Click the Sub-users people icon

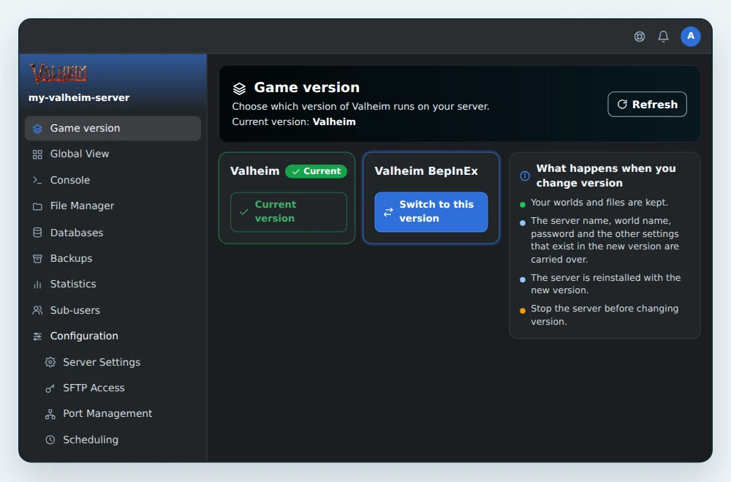(x=37, y=310)
